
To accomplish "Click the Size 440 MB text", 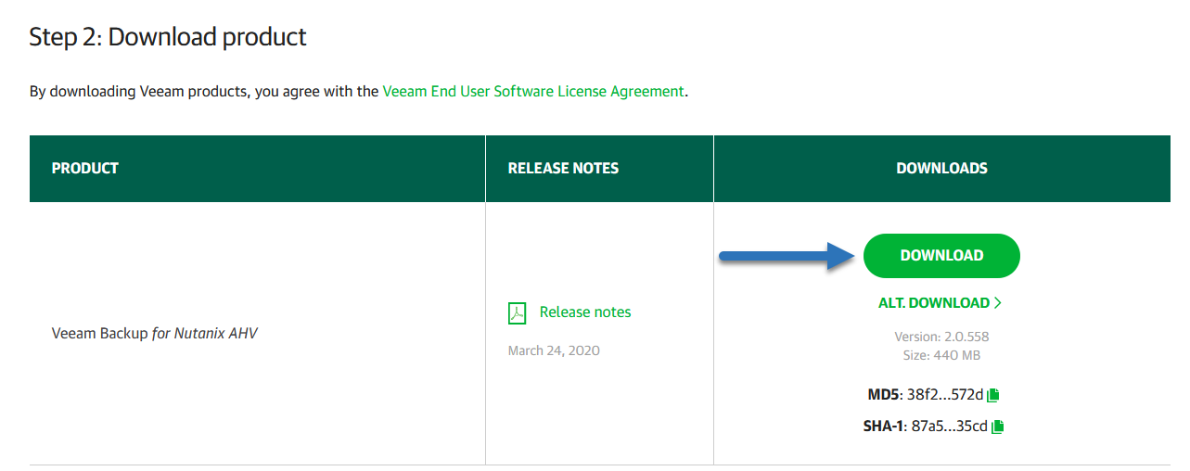I will click(x=941, y=355).
